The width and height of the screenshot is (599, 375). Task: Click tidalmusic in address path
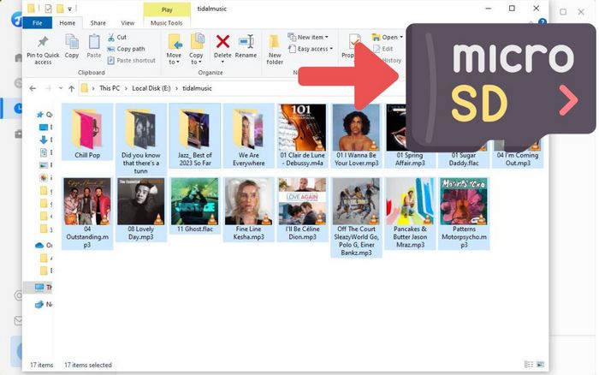click(197, 88)
